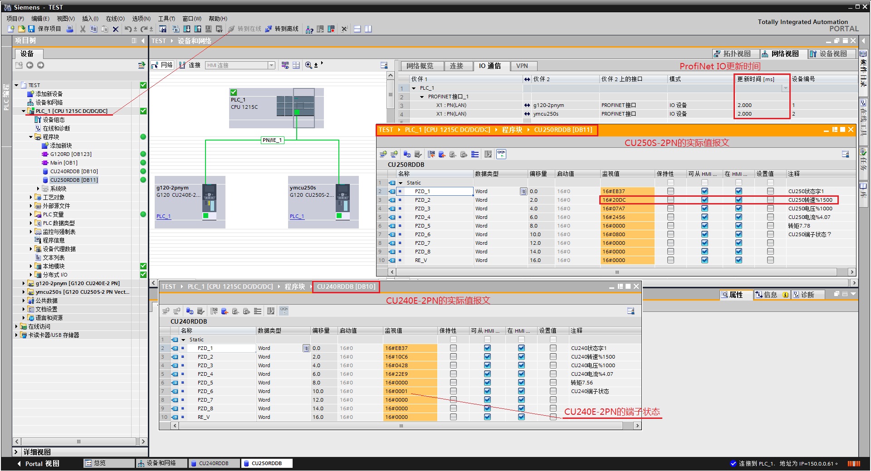Screen dimensions: 871x471
Task: Toggle 设置值 checkbox for PZD_3 in CU250RDDB
Action: [770, 209]
